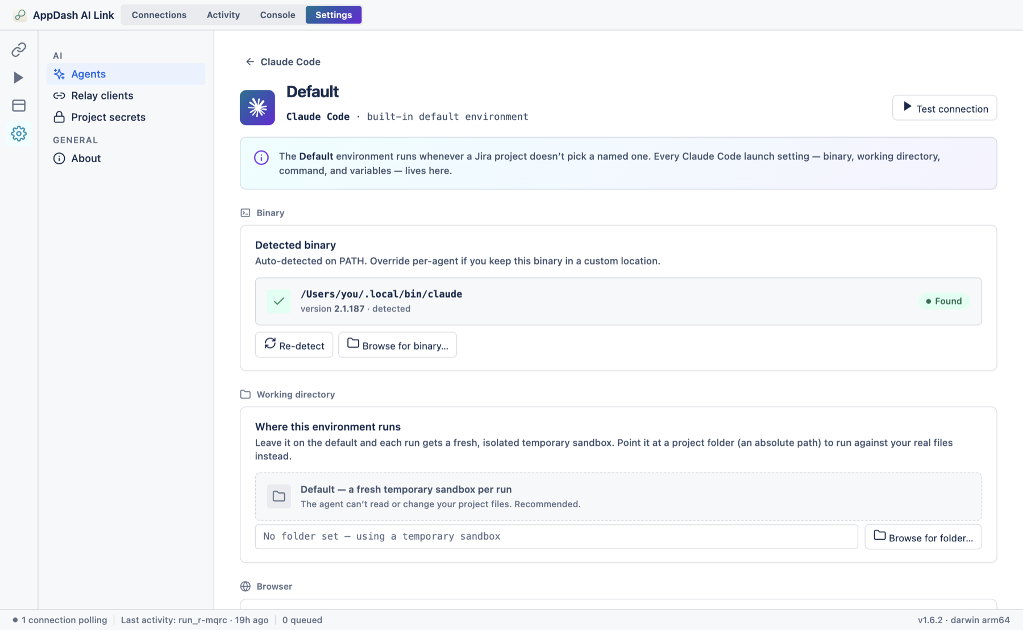
Task: Click the chain icon beside Relay clients
Action: point(59,96)
